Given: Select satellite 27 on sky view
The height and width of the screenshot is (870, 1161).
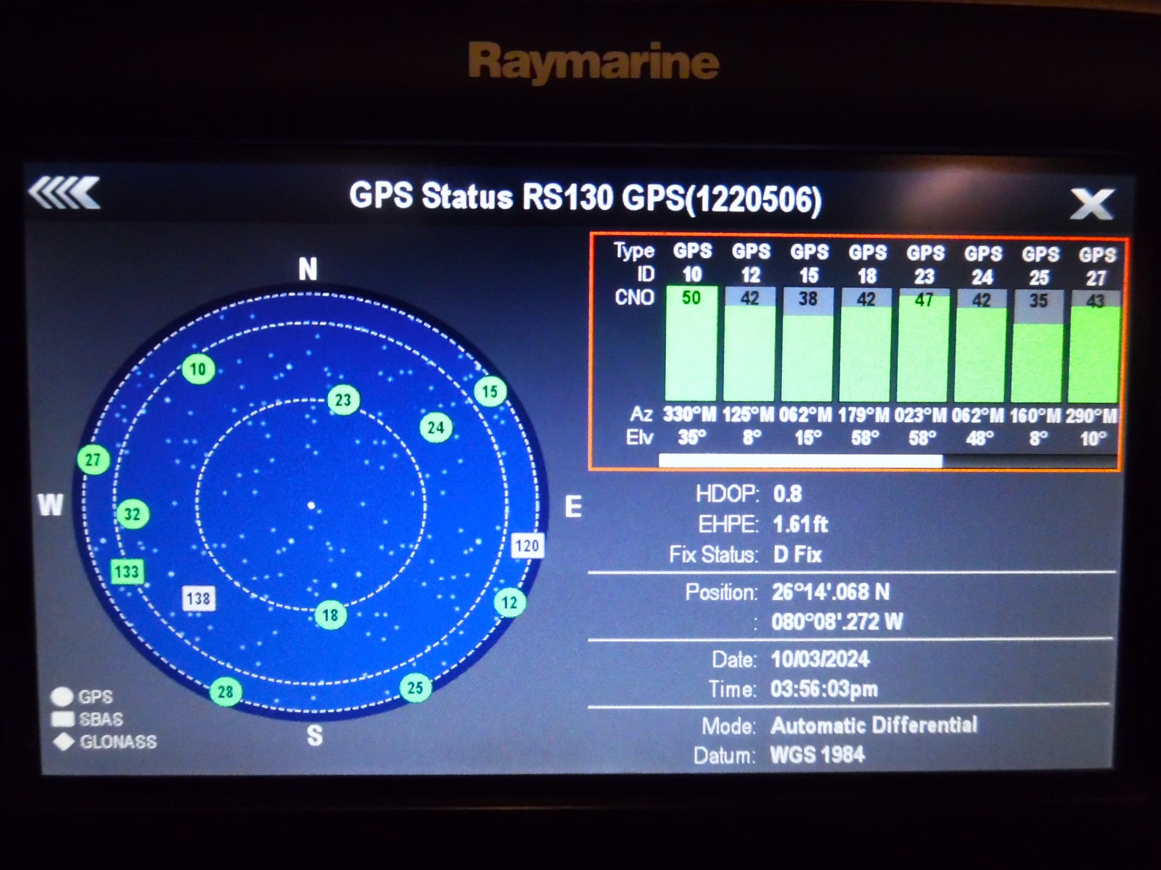Looking at the screenshot, I should 94,460.
